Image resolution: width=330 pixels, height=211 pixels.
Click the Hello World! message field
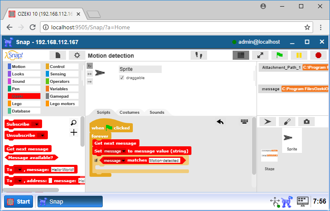(x=63, y=170)
